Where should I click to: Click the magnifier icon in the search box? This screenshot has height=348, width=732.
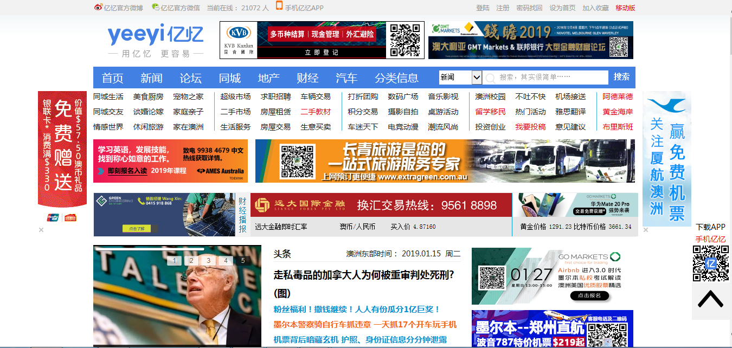[491, 78]
